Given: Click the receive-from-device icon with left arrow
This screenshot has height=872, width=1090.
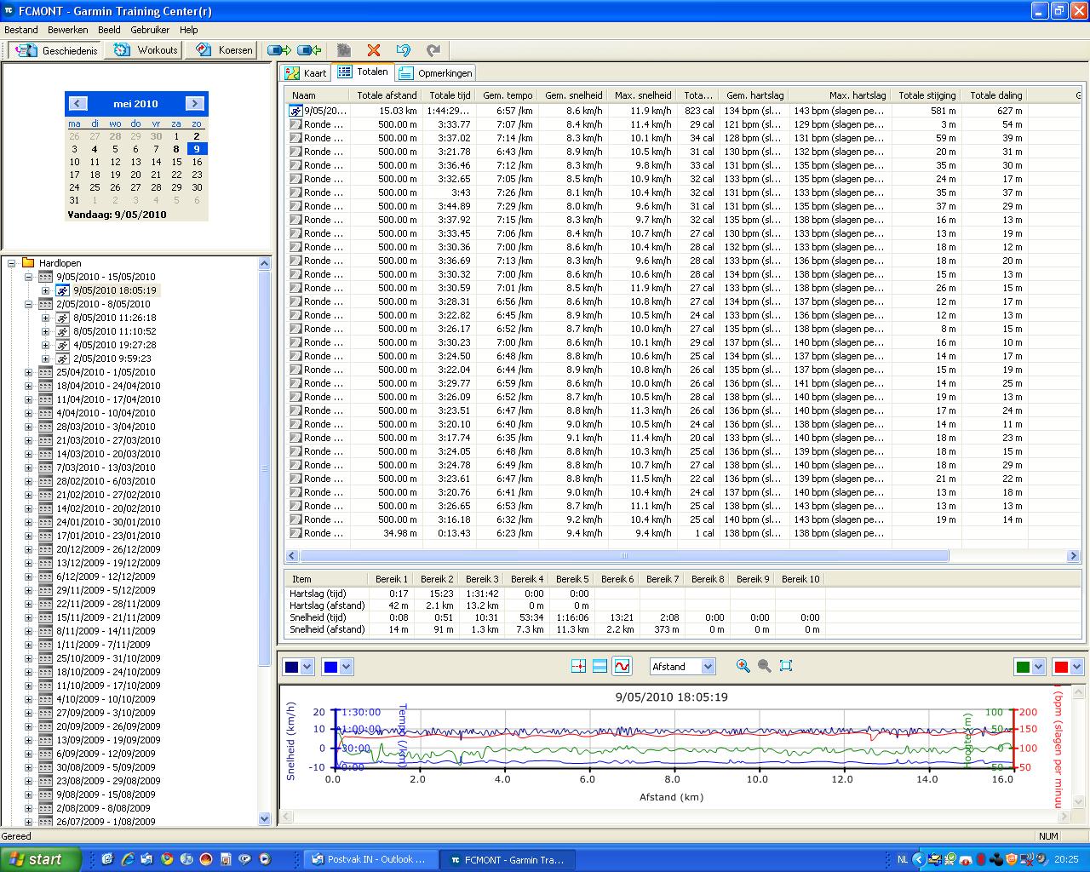Looking at the screenshot, I should click(309, 50).
